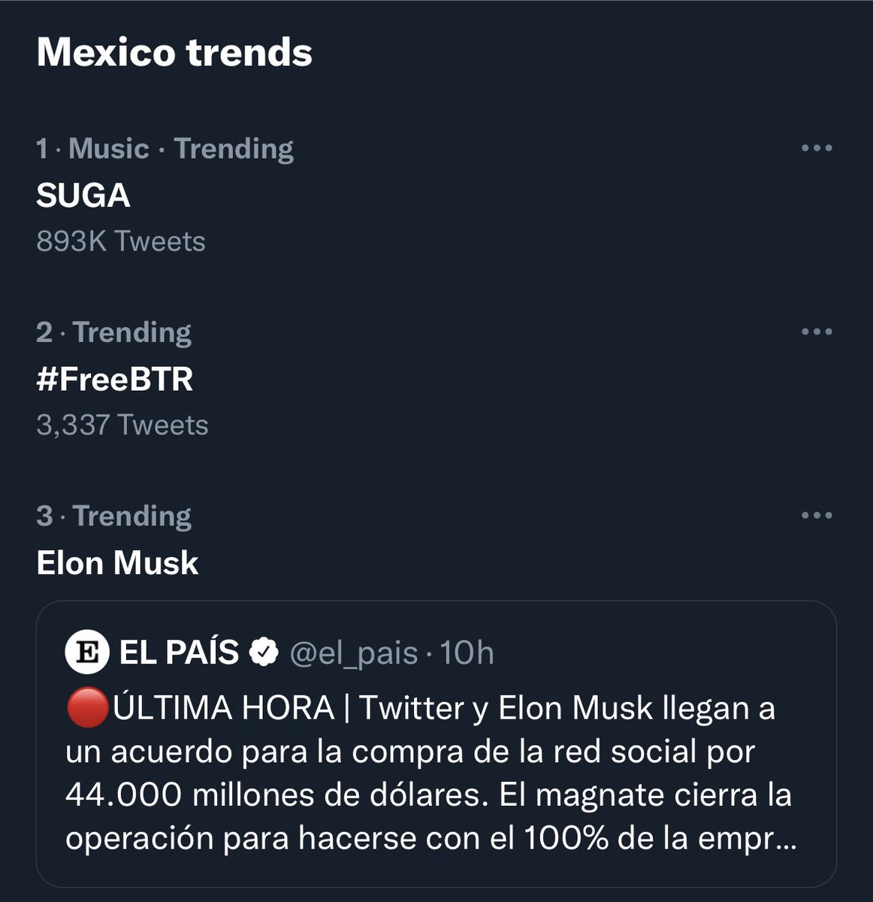This screenshot has width=873, height=902.
Task: Open more options for #FreeBTR trend
Action: (817, 331)
